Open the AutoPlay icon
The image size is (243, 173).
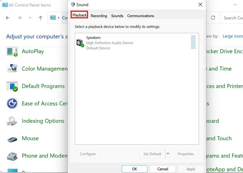coord(12,52)
